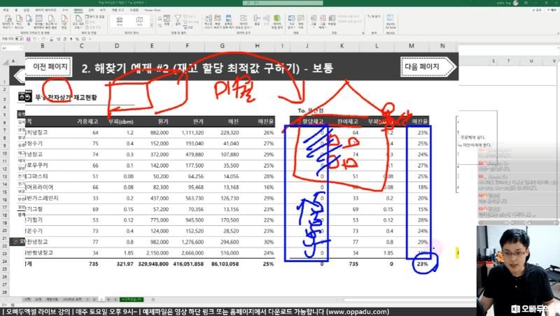Click the Refresh All icon
The image size is (560, 316).
[78, 21]
